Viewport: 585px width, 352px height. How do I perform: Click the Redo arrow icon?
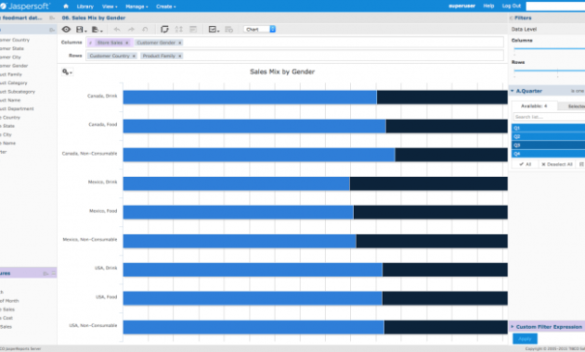(x=131, y=30)
